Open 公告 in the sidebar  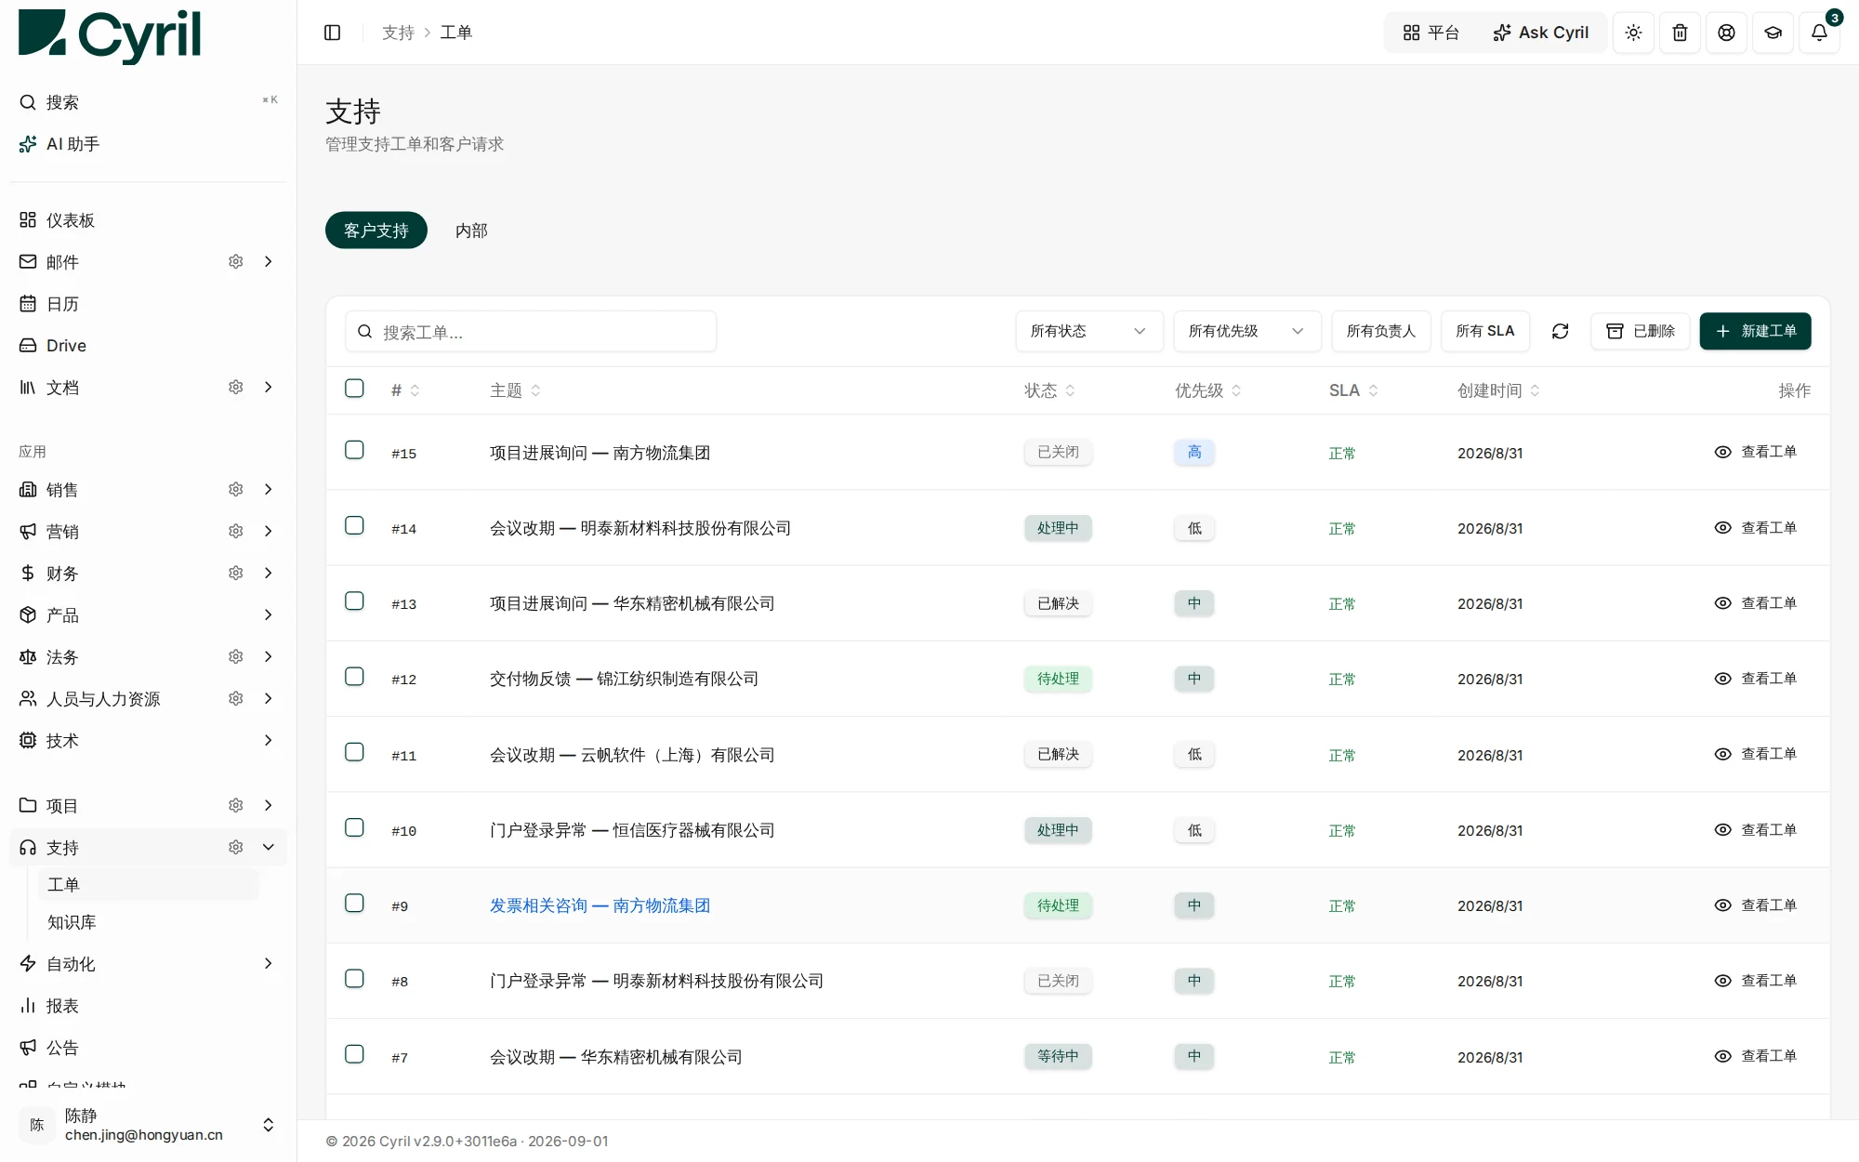149,1048
